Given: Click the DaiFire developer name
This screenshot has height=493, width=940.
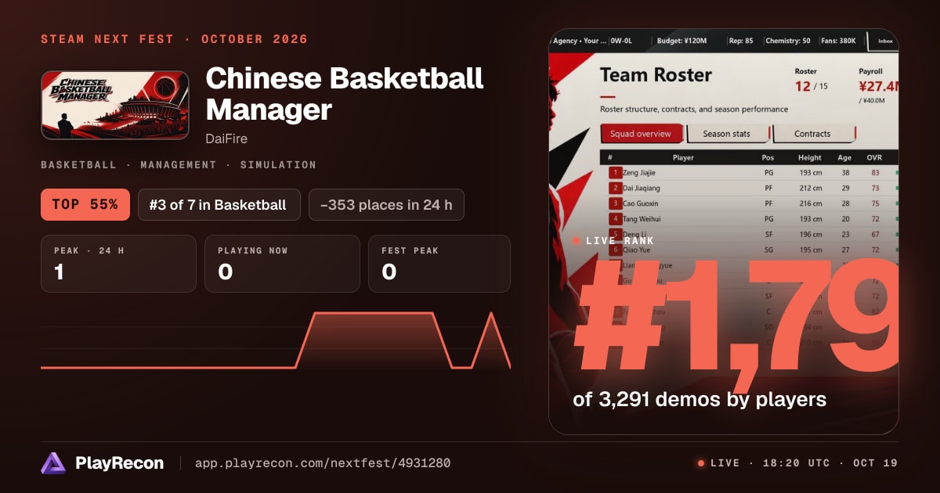Looking at the screenshot, I should [228, 138].
